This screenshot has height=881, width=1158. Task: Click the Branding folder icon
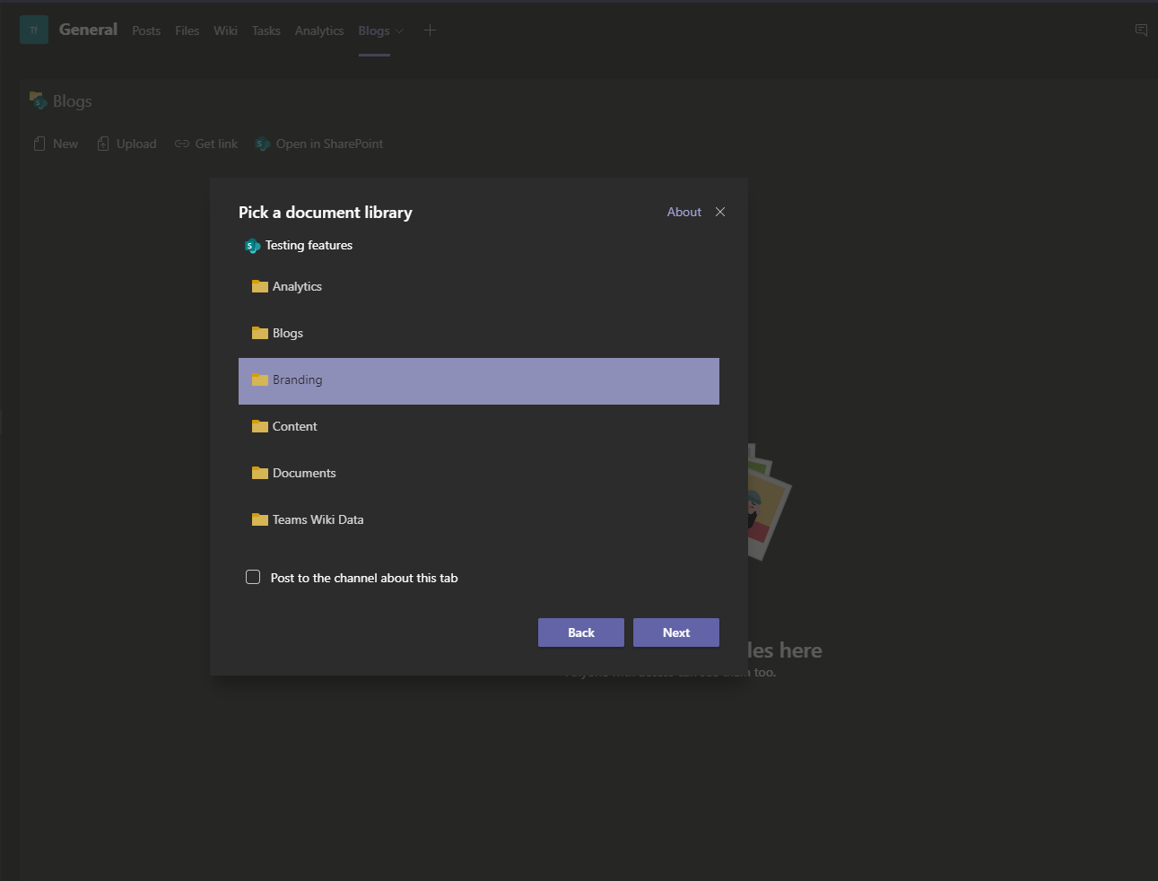tap(260, 379)
